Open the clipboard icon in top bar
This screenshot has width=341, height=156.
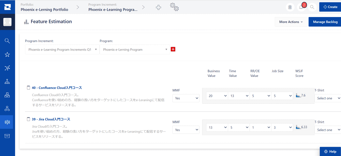(x=290, y=7)
